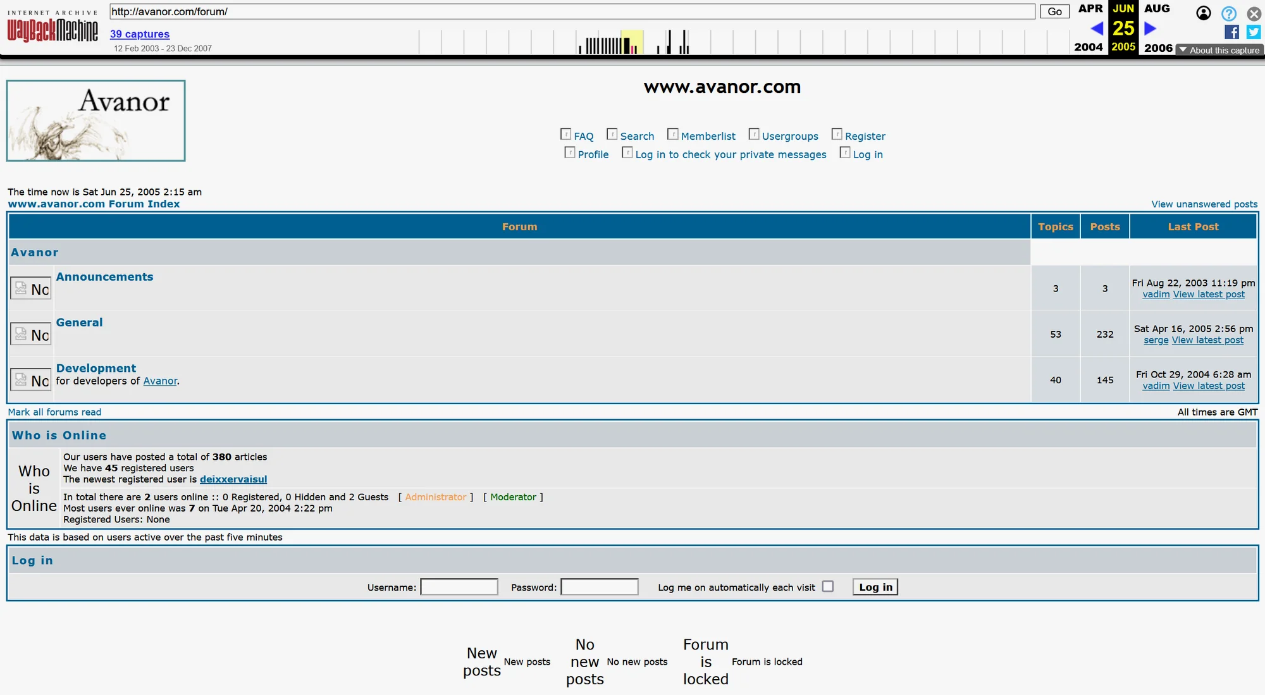This screenshot has height=695, width=1265.
Task: Click the private messages icon
Action: (627, 152)
